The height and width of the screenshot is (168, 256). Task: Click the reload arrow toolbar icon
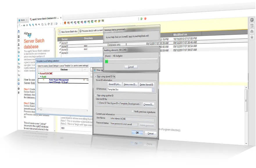tap(49, 24)
